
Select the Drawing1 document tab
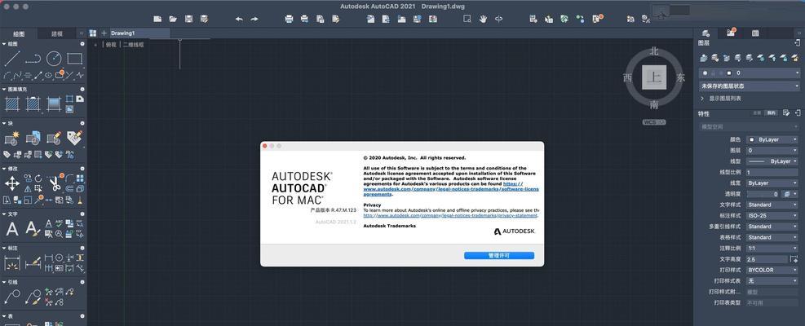click(139, 33)
